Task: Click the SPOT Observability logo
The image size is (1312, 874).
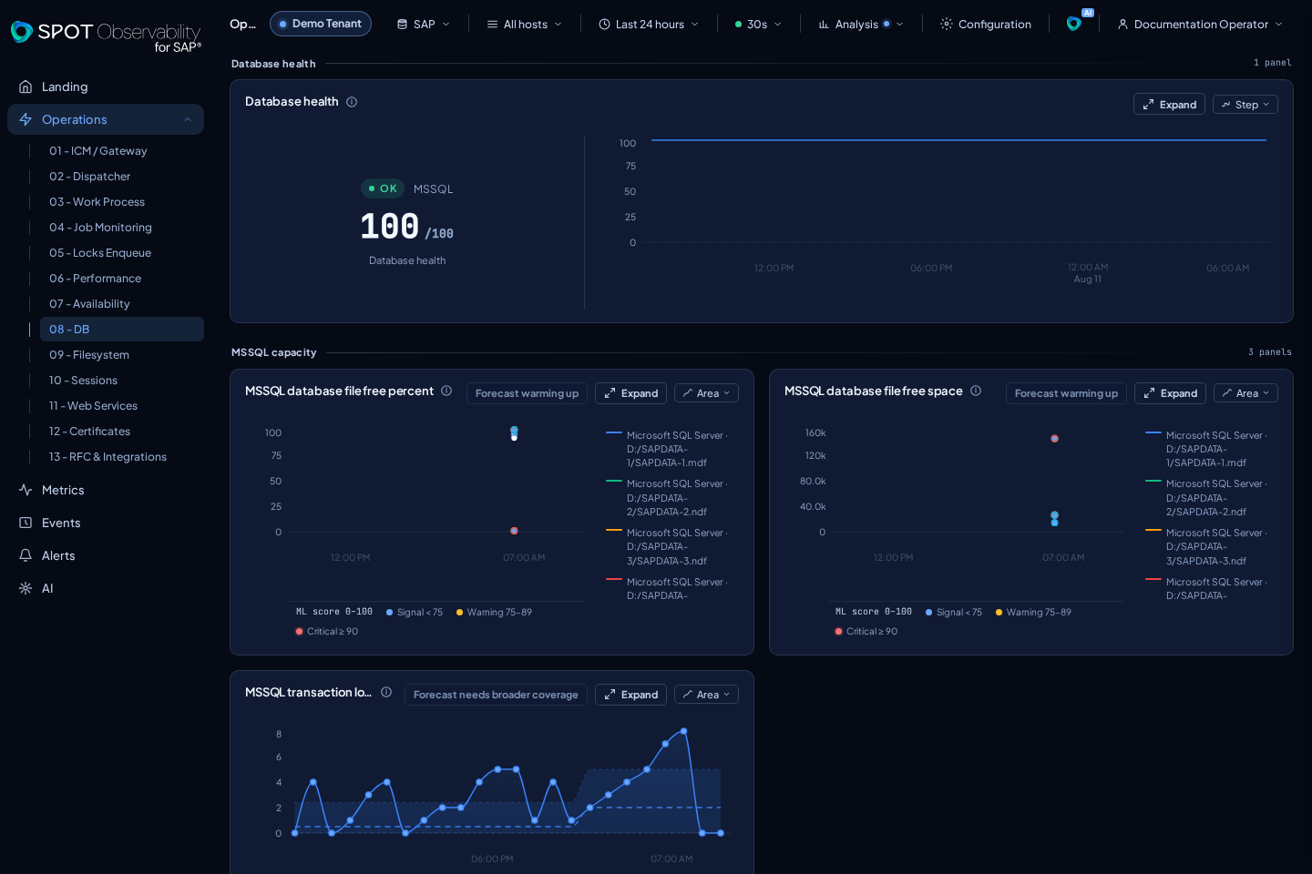Action: tap(106, 36)
